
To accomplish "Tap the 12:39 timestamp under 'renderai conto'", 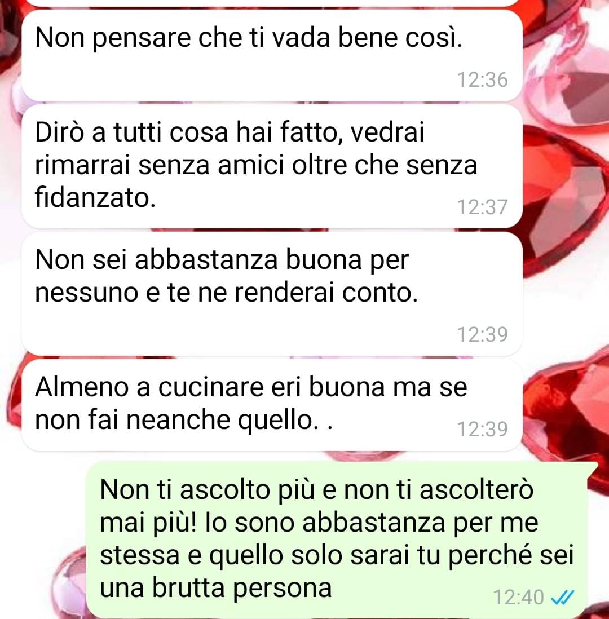I will coord(482,334).
